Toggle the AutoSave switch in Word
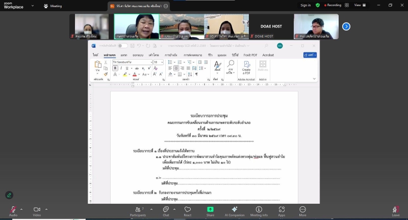The width and height of the screenshot is (408, 220). click(122, 46)
